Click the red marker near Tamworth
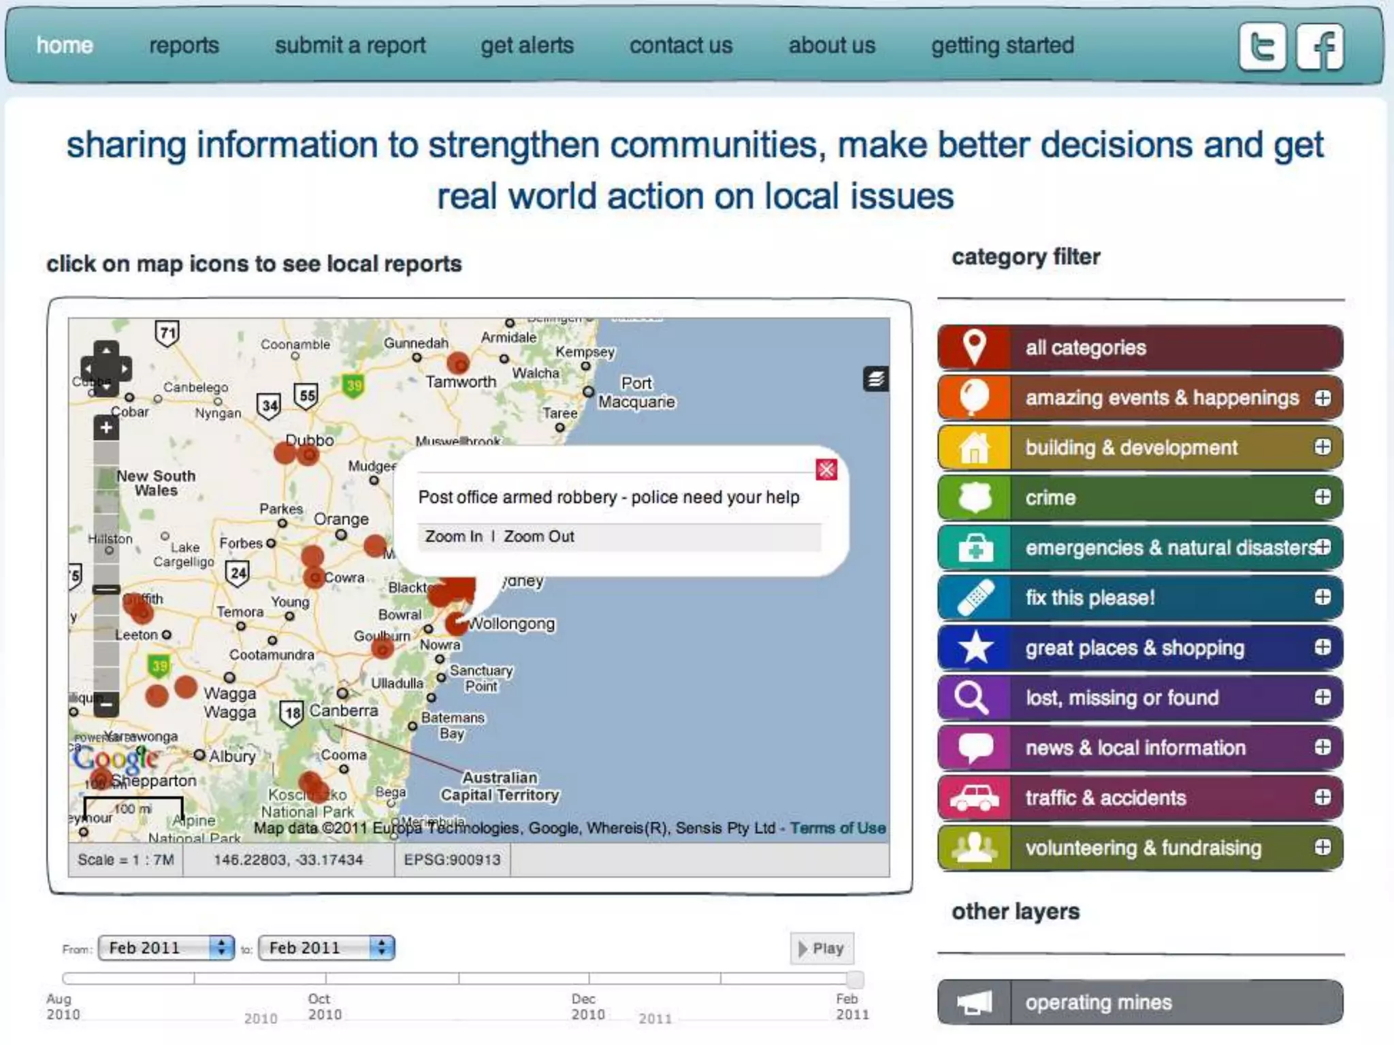 459,363
